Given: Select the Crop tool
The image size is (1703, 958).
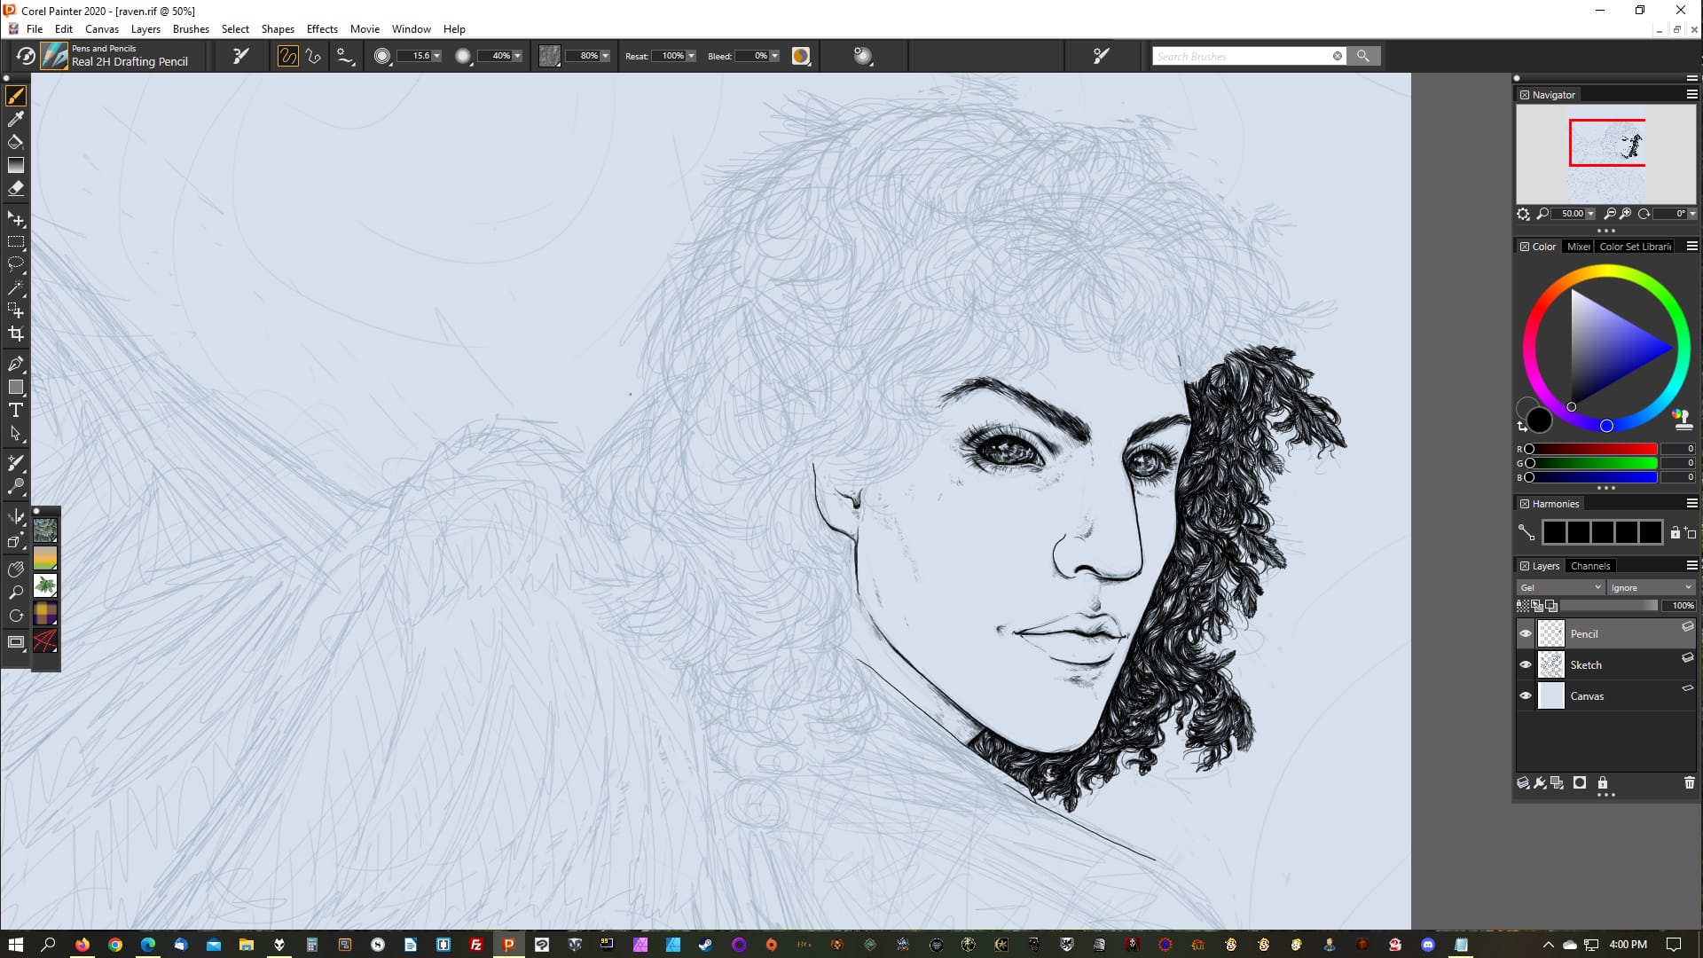Looking at the screenshot, I should 16,334.
